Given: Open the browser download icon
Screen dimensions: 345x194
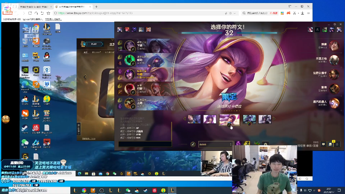Looking at the screenshot, I should point(303,13).
